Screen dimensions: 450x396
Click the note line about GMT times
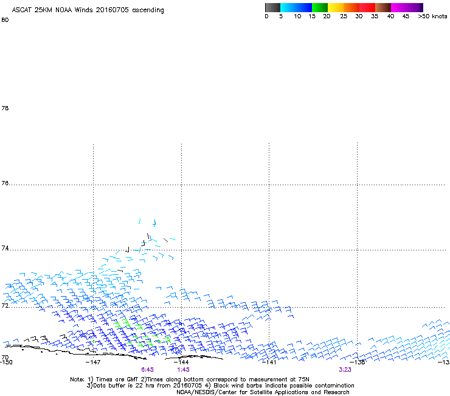coord(190,380)
